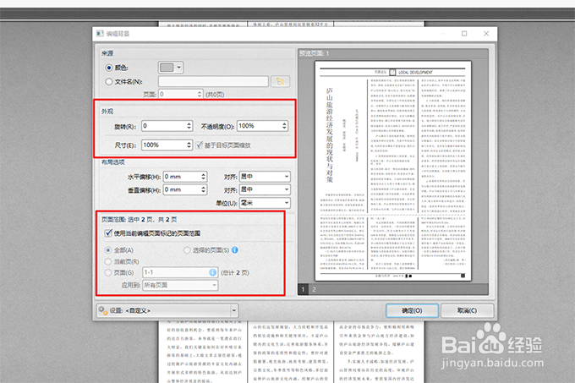This screenshot has width=575, height=383.
Task: Open the horizontal 对齐 居中 dropdown
Action: [x=265, y=177]
